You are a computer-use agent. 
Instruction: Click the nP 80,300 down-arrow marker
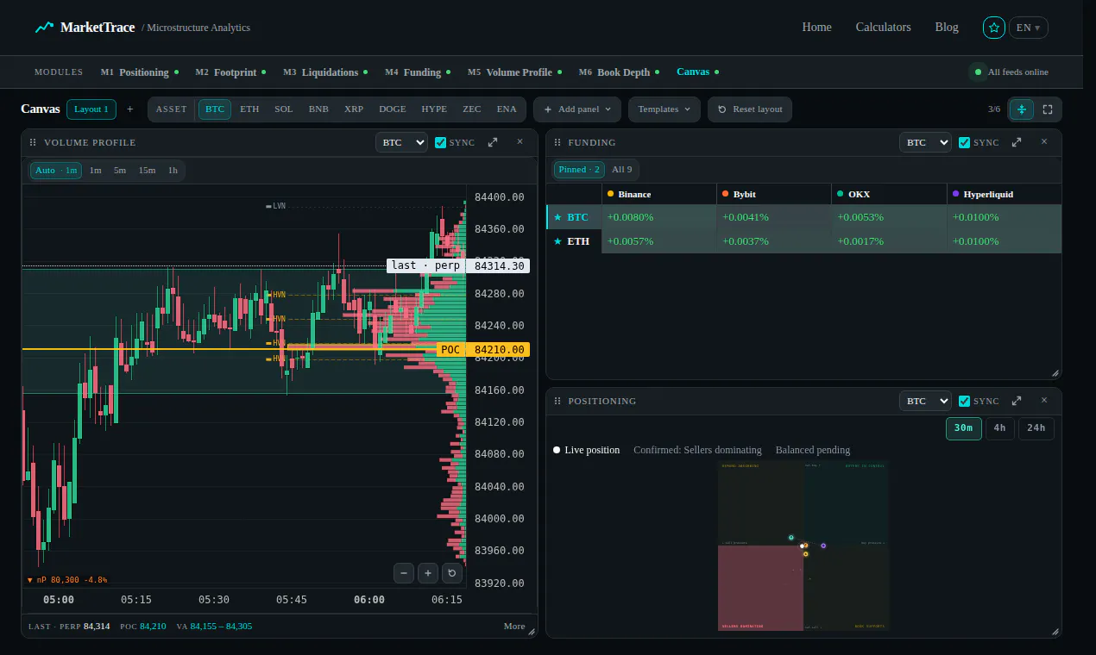click(67, 580)
